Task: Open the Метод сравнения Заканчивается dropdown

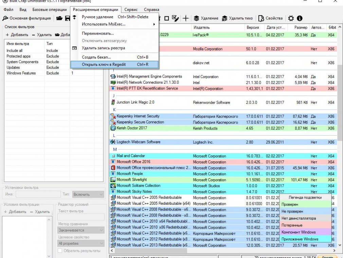Action: pos(81,230)
